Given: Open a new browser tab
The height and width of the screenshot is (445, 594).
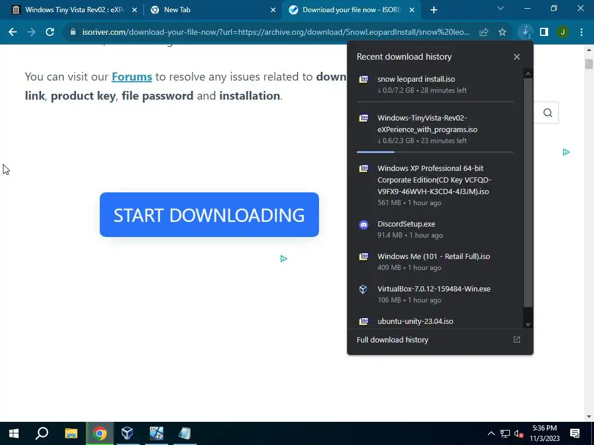Looking at the screenshot, I should coord(434,10).
